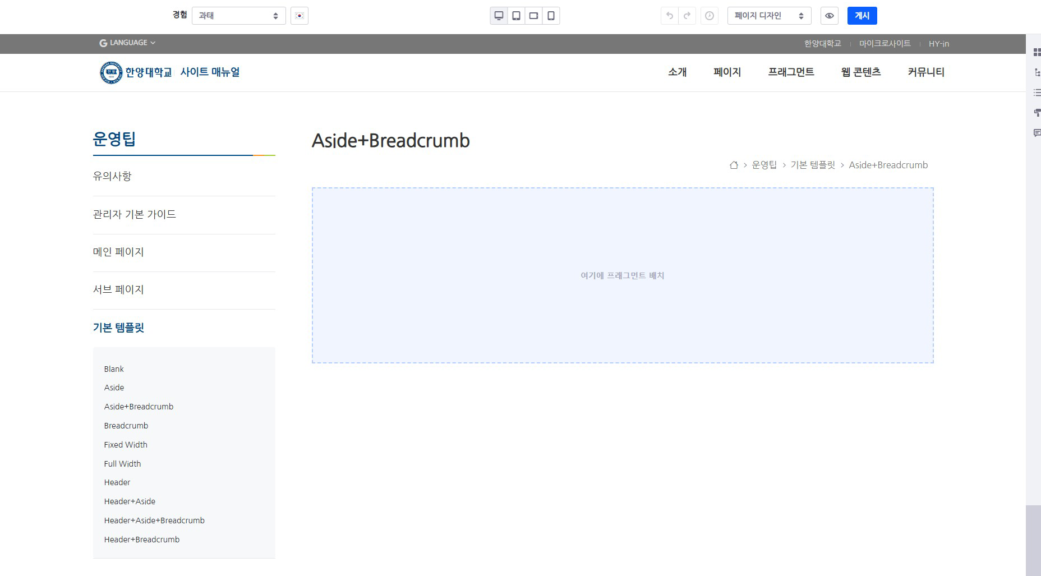The width and height of the screenshot is (1041, 576).
Task: Click the blue 게시 publish button
Action: 862,16
